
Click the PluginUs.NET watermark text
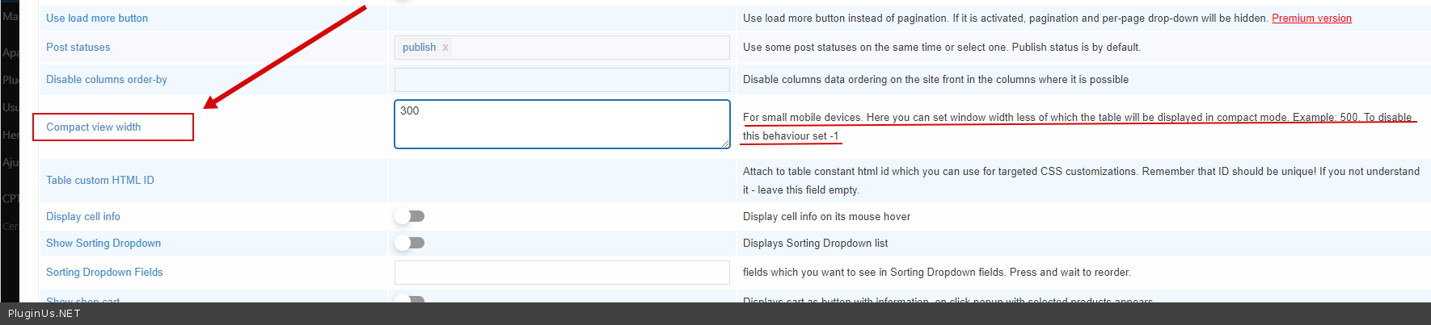[44, 314]
